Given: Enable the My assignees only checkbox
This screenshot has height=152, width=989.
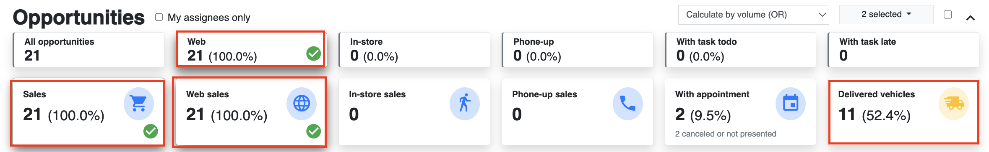Looking at the screenshot, I should click(x=159, y=17).
